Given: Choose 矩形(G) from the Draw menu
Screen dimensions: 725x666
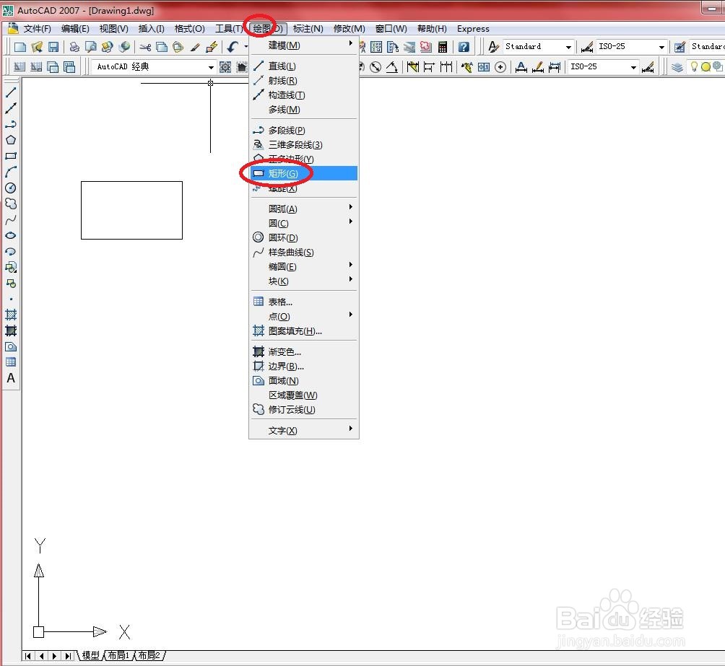Looking at the screenshot, I should [x=304, y=173].
